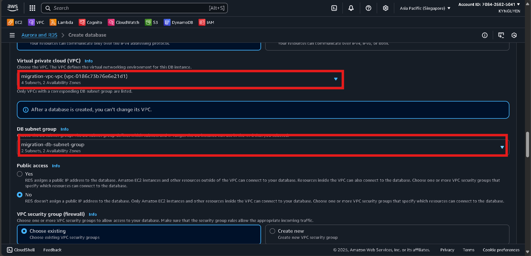Open the EC2 service shortcut
The height and width of the screenshot is (256, 531).
pos(14,22)
